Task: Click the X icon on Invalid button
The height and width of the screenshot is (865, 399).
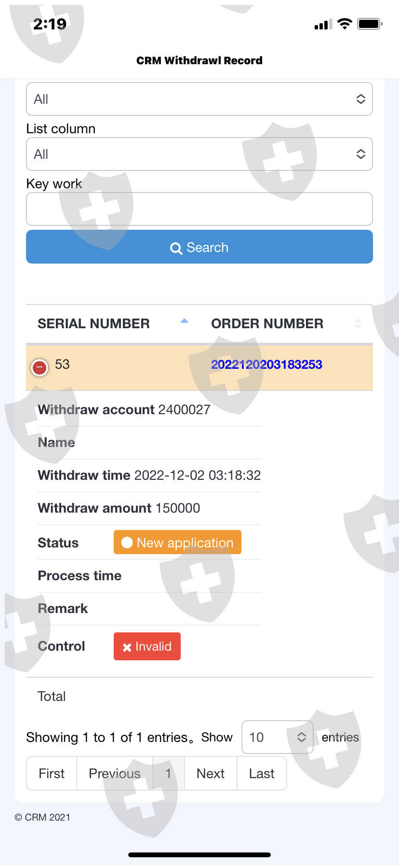Action: (127, 647)
